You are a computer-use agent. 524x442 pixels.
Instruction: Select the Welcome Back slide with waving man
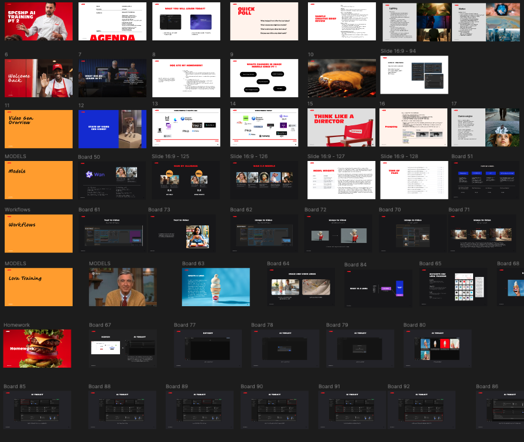[39, 78]
